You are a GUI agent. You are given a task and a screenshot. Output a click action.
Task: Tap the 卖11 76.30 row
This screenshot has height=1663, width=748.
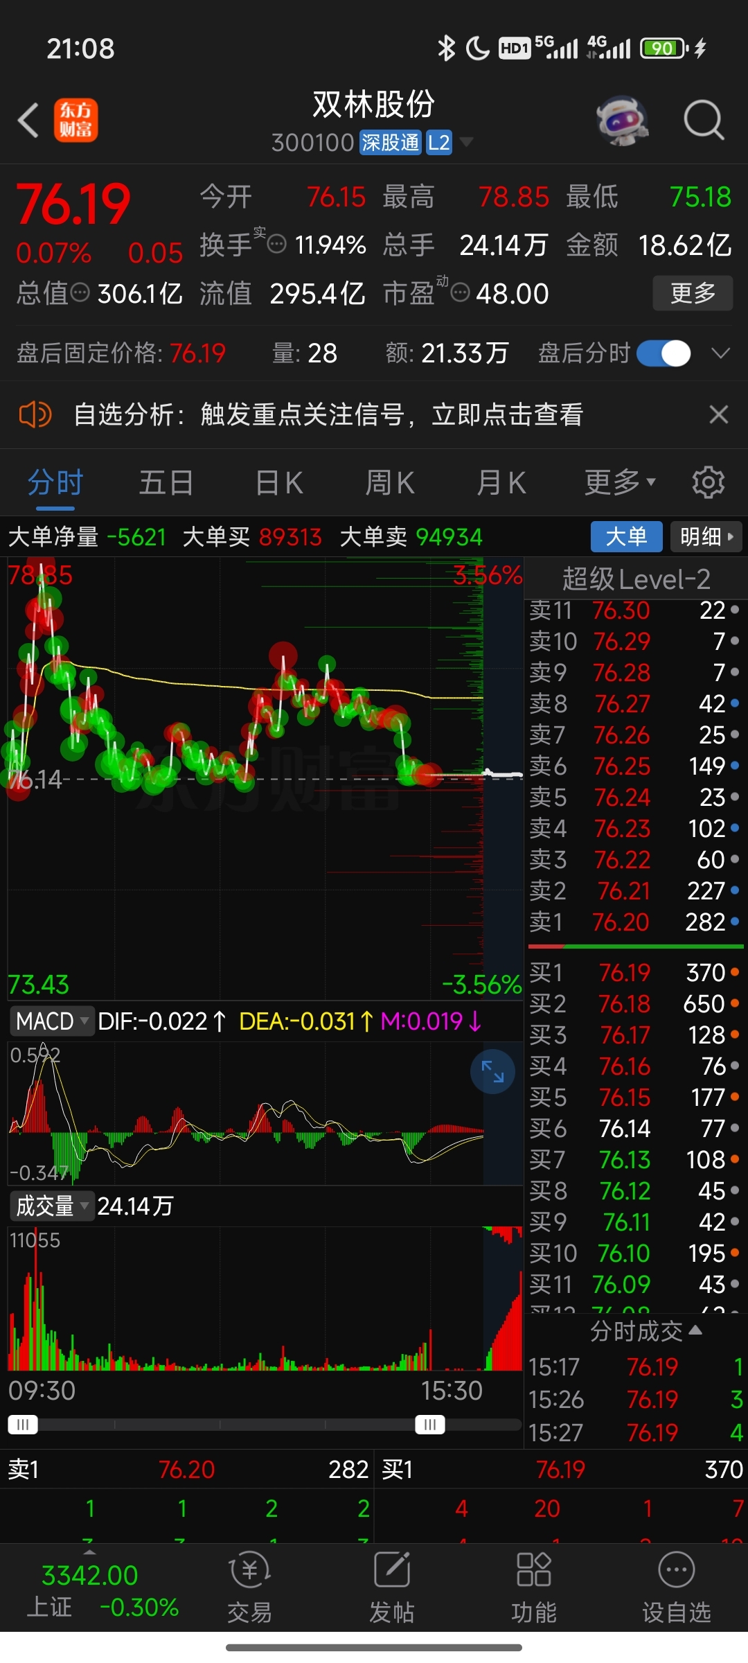tap(635, 610)
